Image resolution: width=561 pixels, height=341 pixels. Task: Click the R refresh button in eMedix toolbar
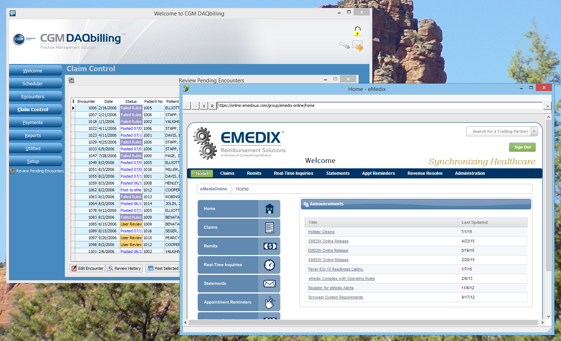point(212,106)
